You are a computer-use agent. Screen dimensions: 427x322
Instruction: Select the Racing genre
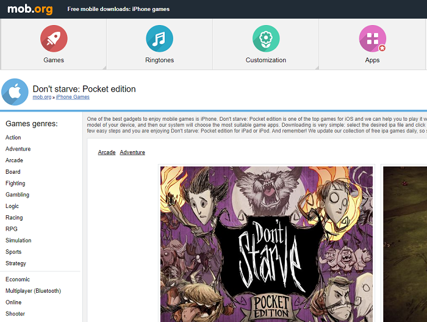14,218
